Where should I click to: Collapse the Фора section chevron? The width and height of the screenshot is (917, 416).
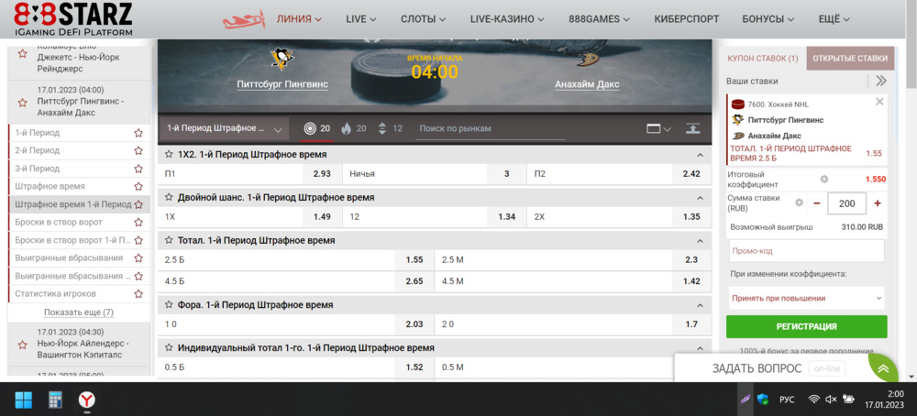pos(700,305)
